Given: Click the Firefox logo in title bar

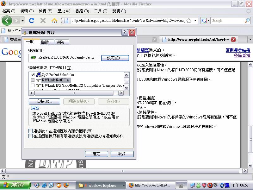Looking at the screenshot, I should [x=3, y=4].
